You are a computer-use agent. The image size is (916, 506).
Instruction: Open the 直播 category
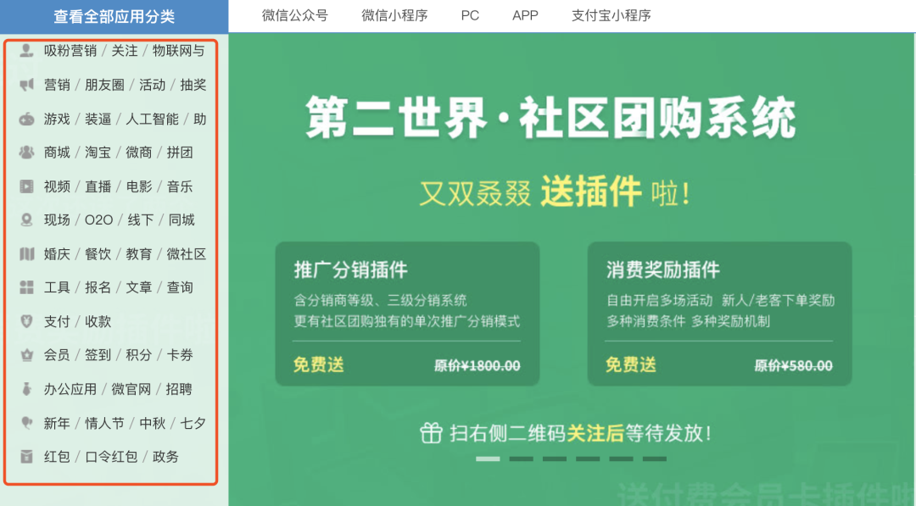[x=98, y=186]
